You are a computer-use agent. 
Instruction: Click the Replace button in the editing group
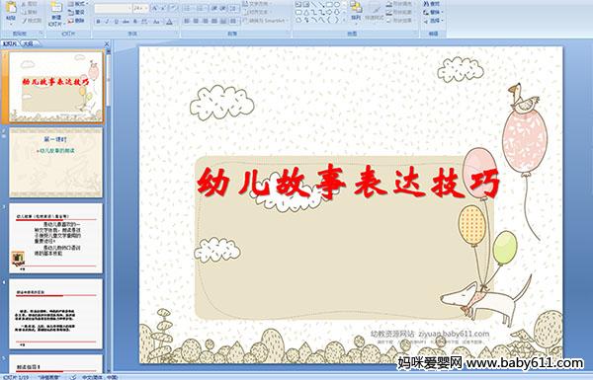click(433, 12)
